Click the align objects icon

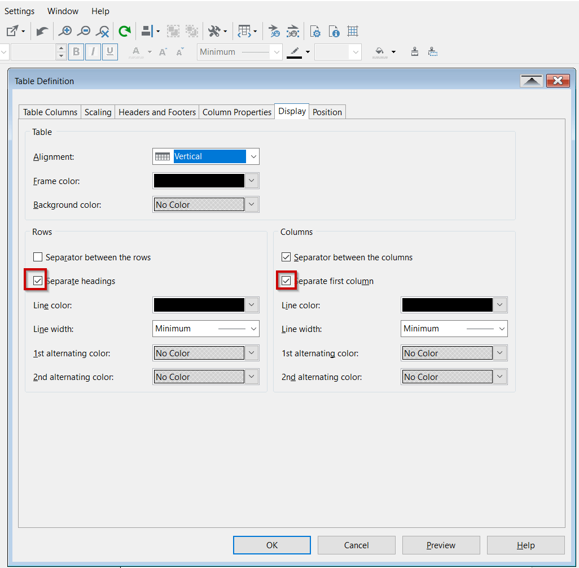(x=147, y=31)
